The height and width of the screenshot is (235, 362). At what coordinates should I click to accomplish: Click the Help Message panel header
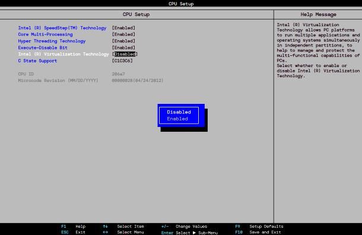coord(318,15)
